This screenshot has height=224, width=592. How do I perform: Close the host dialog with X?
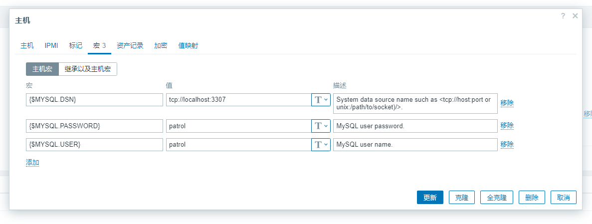575,16
